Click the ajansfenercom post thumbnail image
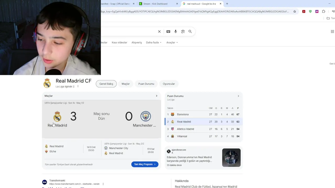 [x=231, y=158]
